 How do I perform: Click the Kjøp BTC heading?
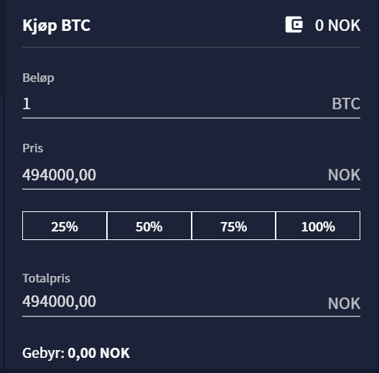point(56,25)
